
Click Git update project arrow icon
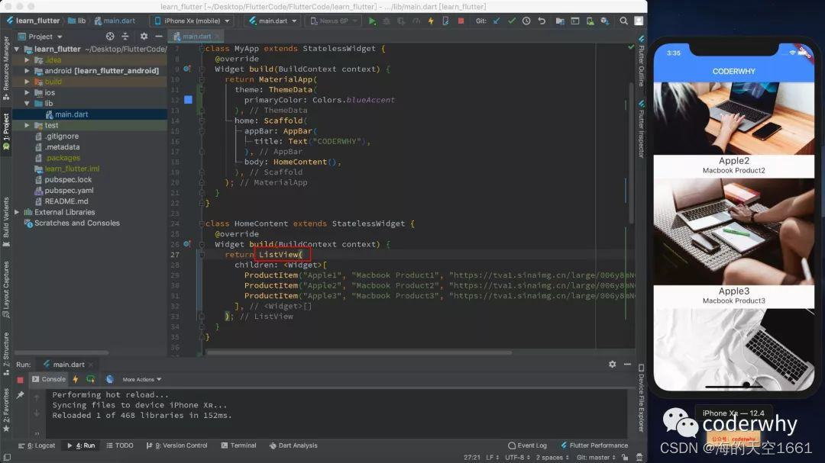click(x=497, y=21)
